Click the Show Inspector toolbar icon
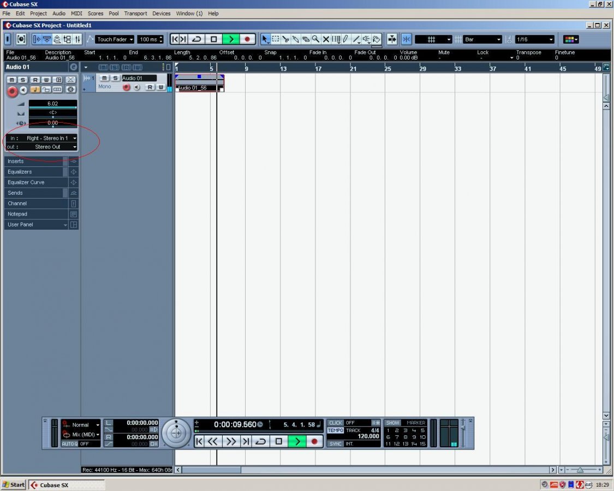This screenshot has height=491, width=614. point(37,39)
